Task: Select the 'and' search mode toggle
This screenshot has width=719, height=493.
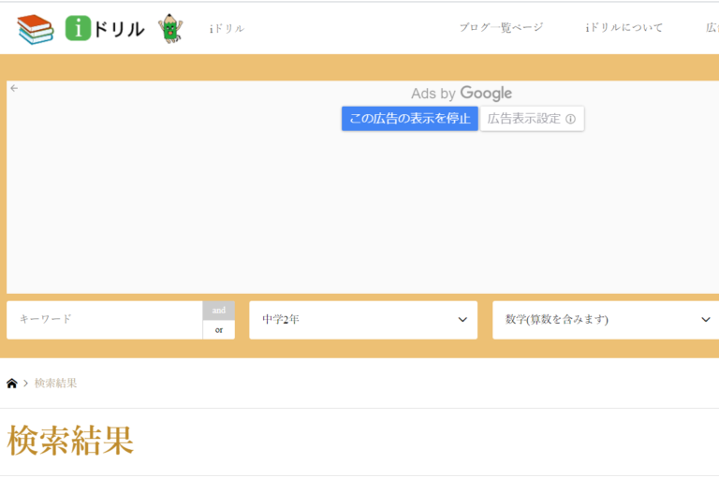Action: 219,311
